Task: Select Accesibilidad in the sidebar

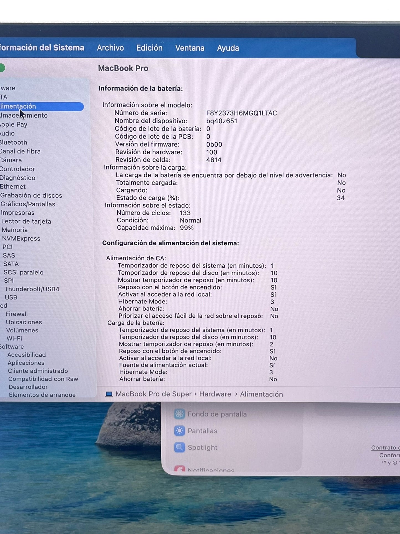Action: pos(27,354)
